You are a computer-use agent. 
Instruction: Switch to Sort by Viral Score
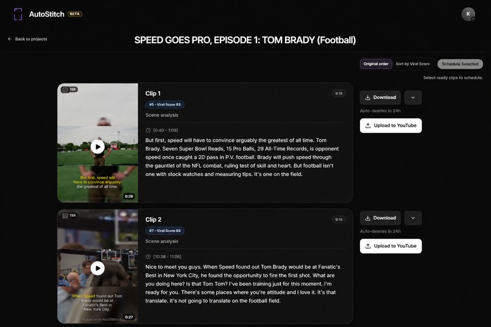coord(412,64)
